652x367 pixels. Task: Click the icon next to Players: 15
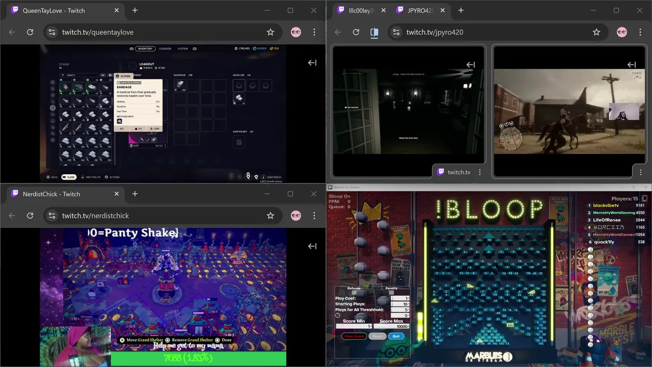(x=644, y=199)
